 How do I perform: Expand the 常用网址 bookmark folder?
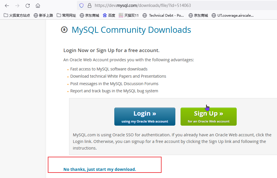(x=66, y=16)
